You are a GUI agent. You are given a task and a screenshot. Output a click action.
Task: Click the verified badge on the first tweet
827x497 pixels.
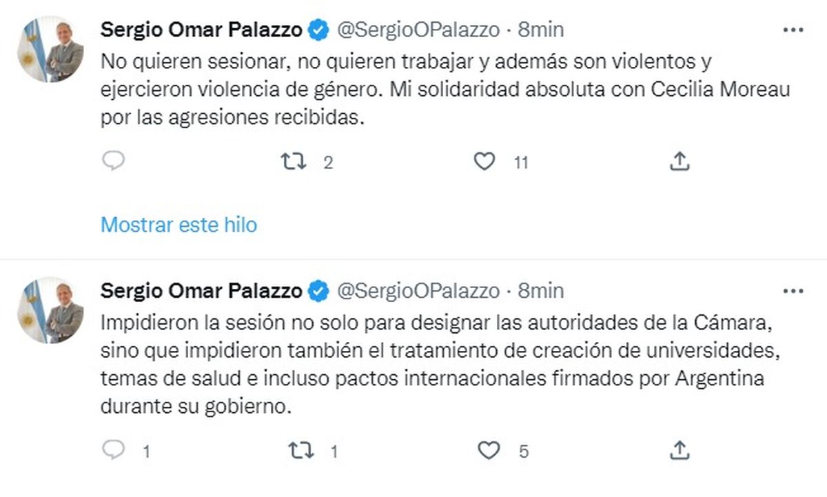click(318, 30)
